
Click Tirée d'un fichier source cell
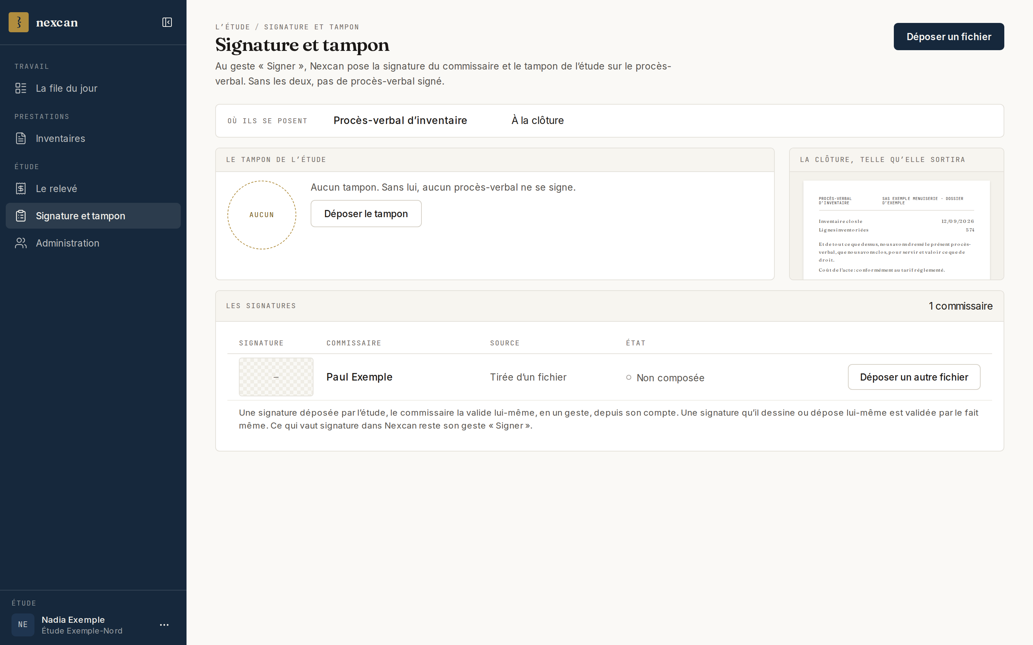pos(528,377)
